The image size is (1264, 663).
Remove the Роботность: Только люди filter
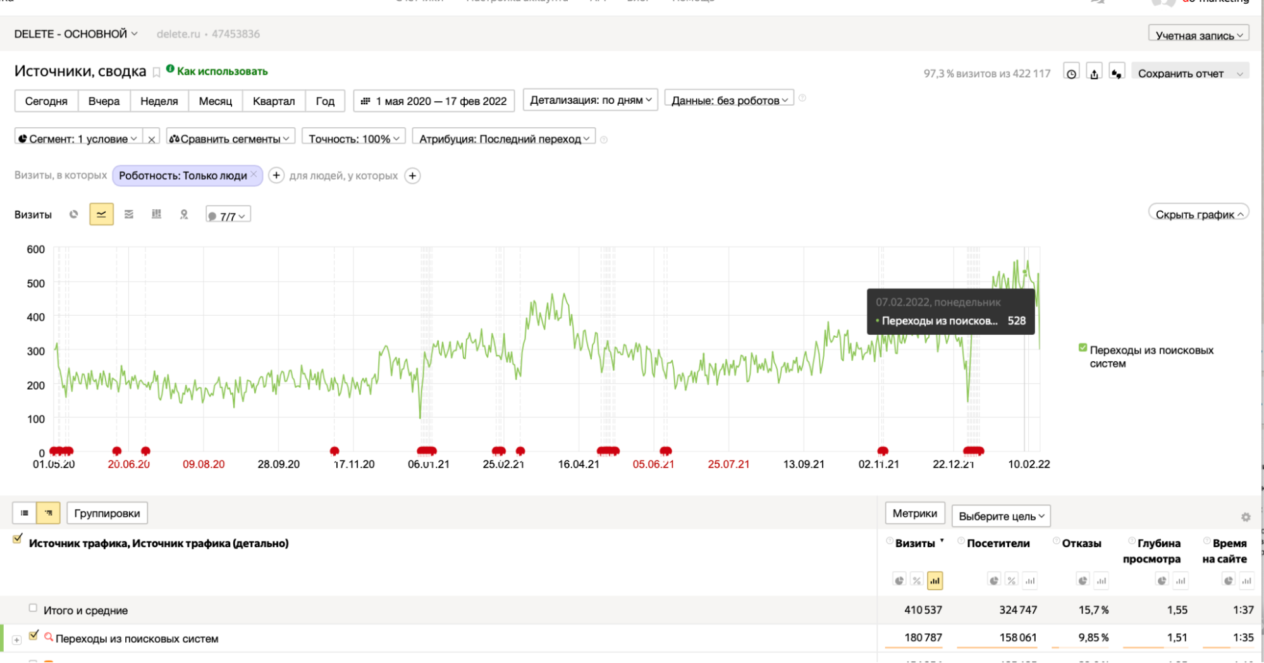pyautogui.click(x=254, y=174)
